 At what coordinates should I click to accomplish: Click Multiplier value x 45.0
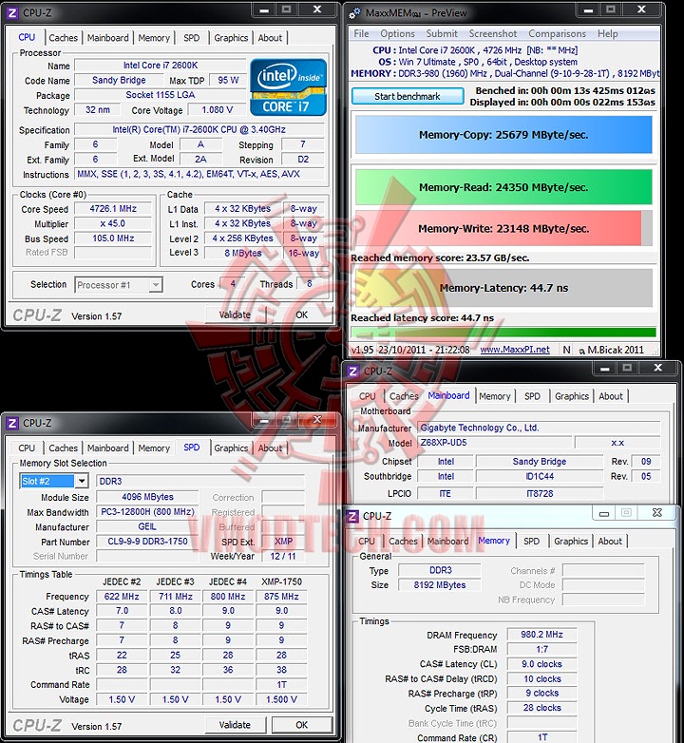point(113,223)
